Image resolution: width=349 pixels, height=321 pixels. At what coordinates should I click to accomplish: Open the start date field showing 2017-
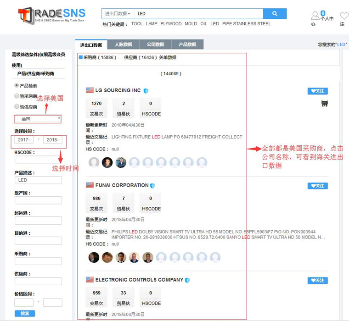24,140
